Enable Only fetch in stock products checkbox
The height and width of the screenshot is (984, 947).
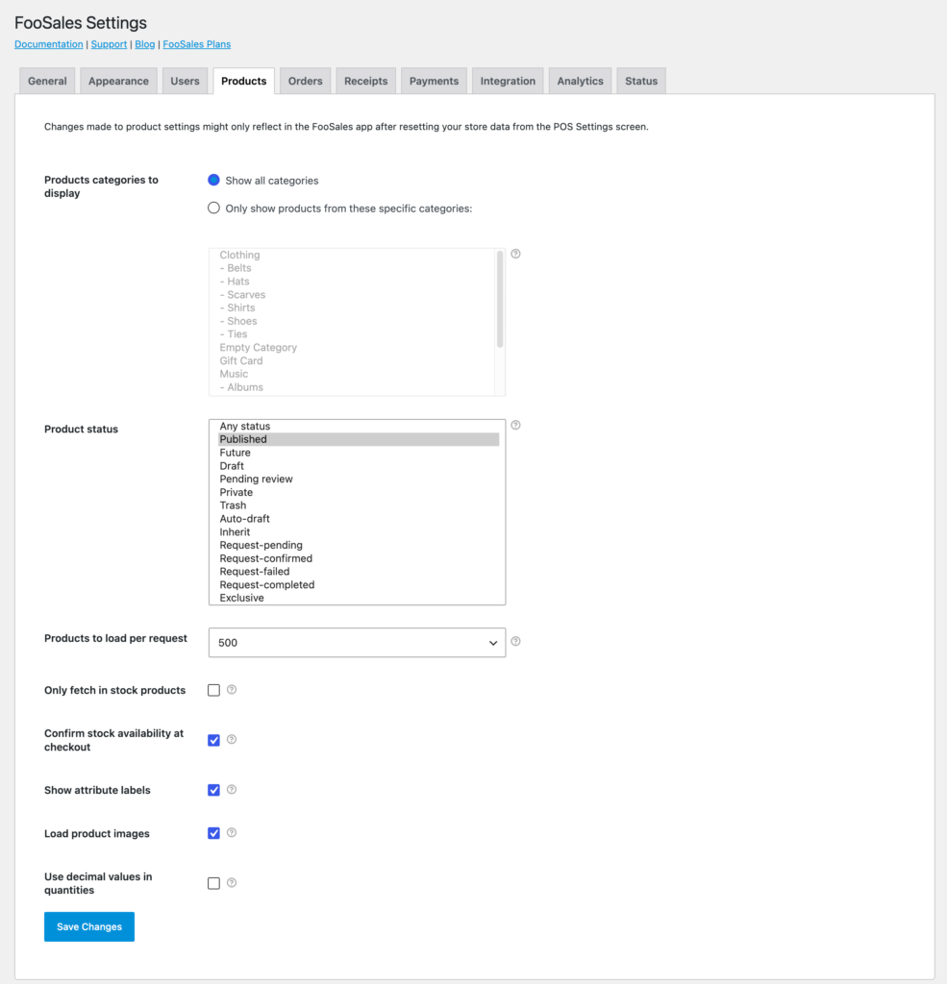(213, 690)
